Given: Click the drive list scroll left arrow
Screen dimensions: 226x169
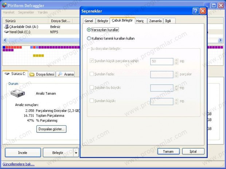Looking at the screenshot, I should tap(5, 40).
